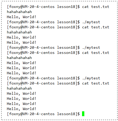118x121 pixels.
Task: Click "lesson18" in the empty final prompt
Action: click(x=66, y=114)
